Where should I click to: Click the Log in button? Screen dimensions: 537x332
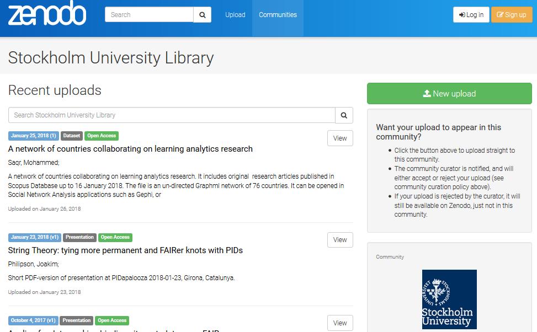tap(471, 15)
